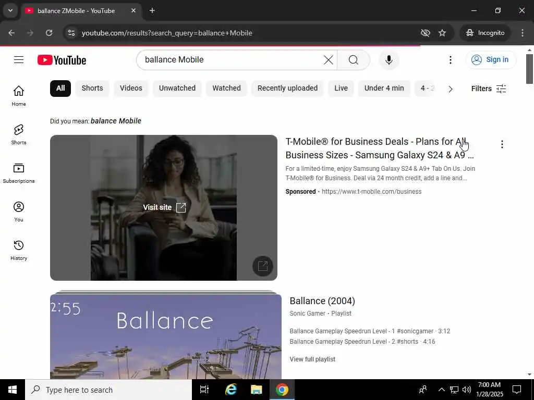Open the Ballance (2004) playlist title
This screenshot has height=400, width=534.
322,301
